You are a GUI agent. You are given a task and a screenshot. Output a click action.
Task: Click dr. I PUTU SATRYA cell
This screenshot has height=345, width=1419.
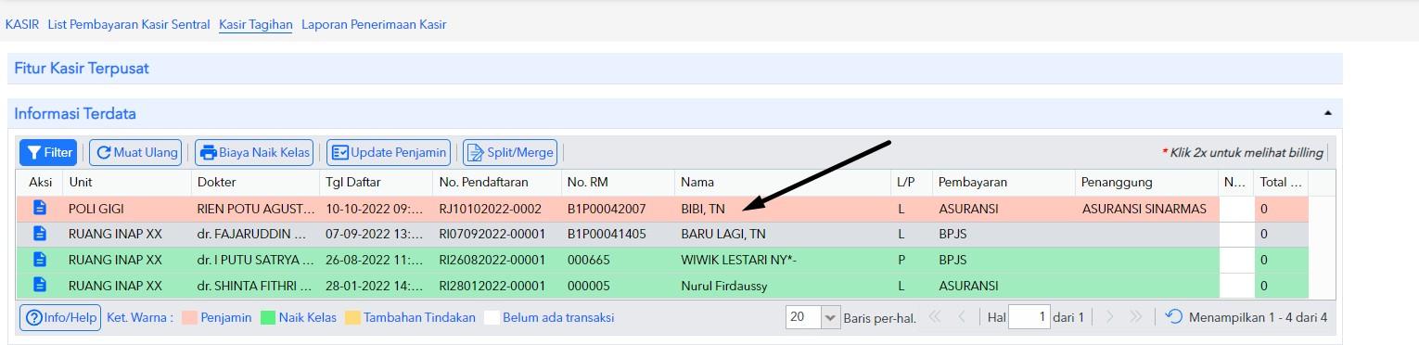256,260
